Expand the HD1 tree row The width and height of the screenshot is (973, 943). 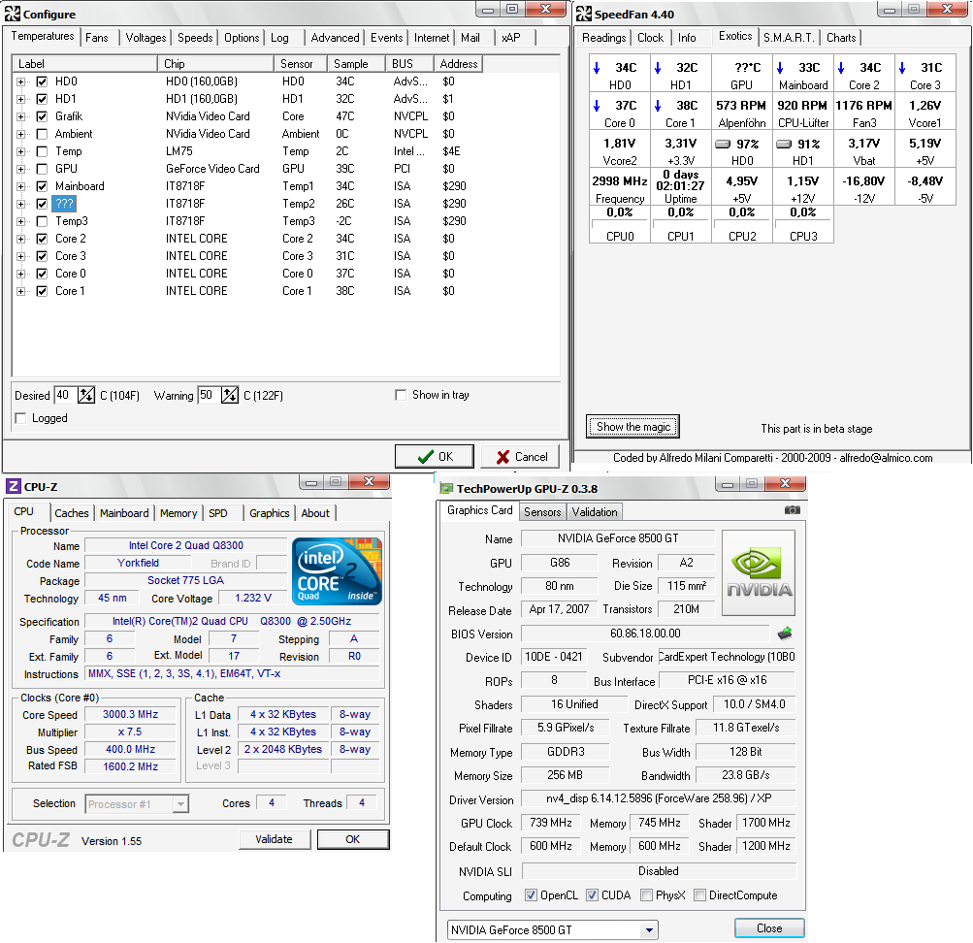(x=21, y=99)
